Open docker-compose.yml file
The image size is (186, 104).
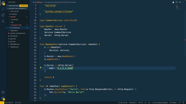[x=17, y=33]
